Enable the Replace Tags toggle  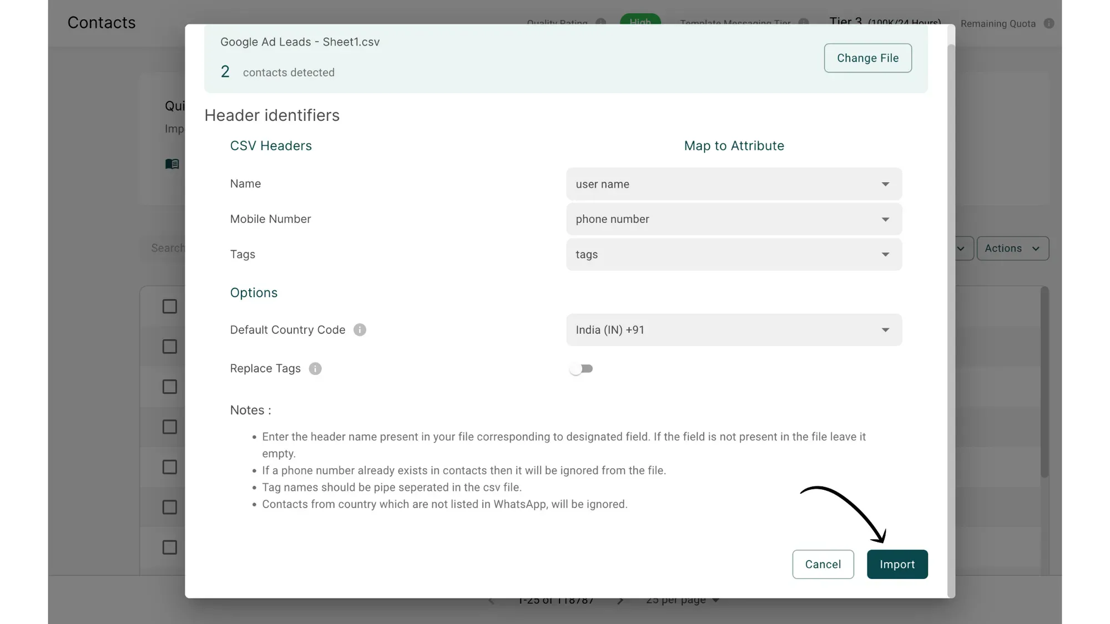(581, 369)
